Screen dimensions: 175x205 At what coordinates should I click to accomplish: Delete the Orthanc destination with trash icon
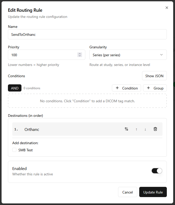(x=155, y=129)
